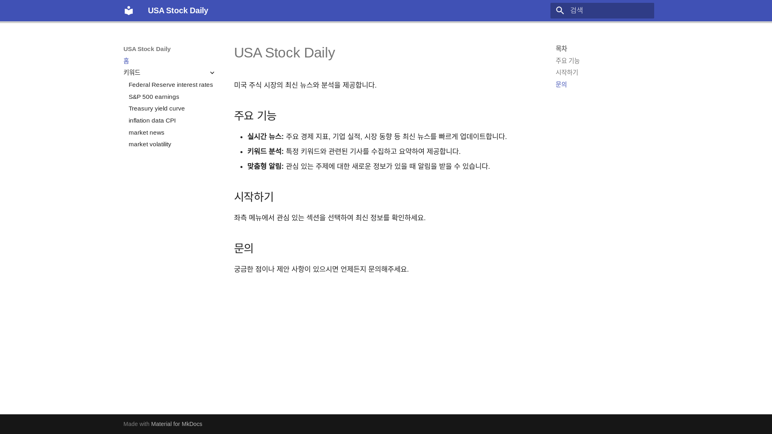Screen dimensions: 772x434
Task: Open Federal Reserve interest rates page
Action: click(x=171, y=85)
